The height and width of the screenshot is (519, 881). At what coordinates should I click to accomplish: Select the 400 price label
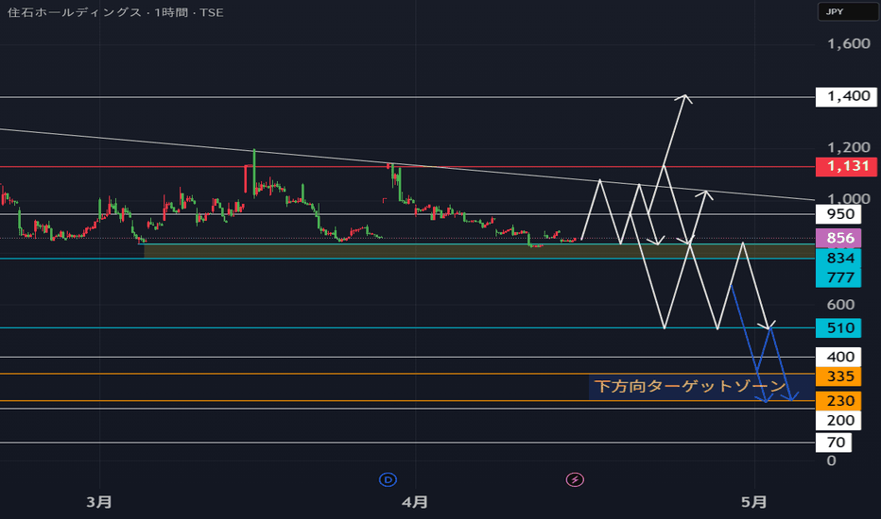tap(838, 357)
